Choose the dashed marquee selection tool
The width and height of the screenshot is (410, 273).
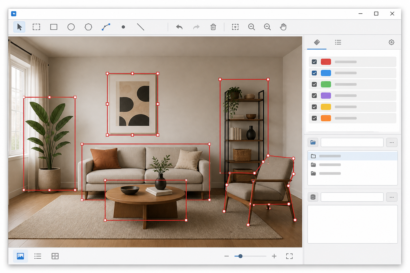point(36,27)
